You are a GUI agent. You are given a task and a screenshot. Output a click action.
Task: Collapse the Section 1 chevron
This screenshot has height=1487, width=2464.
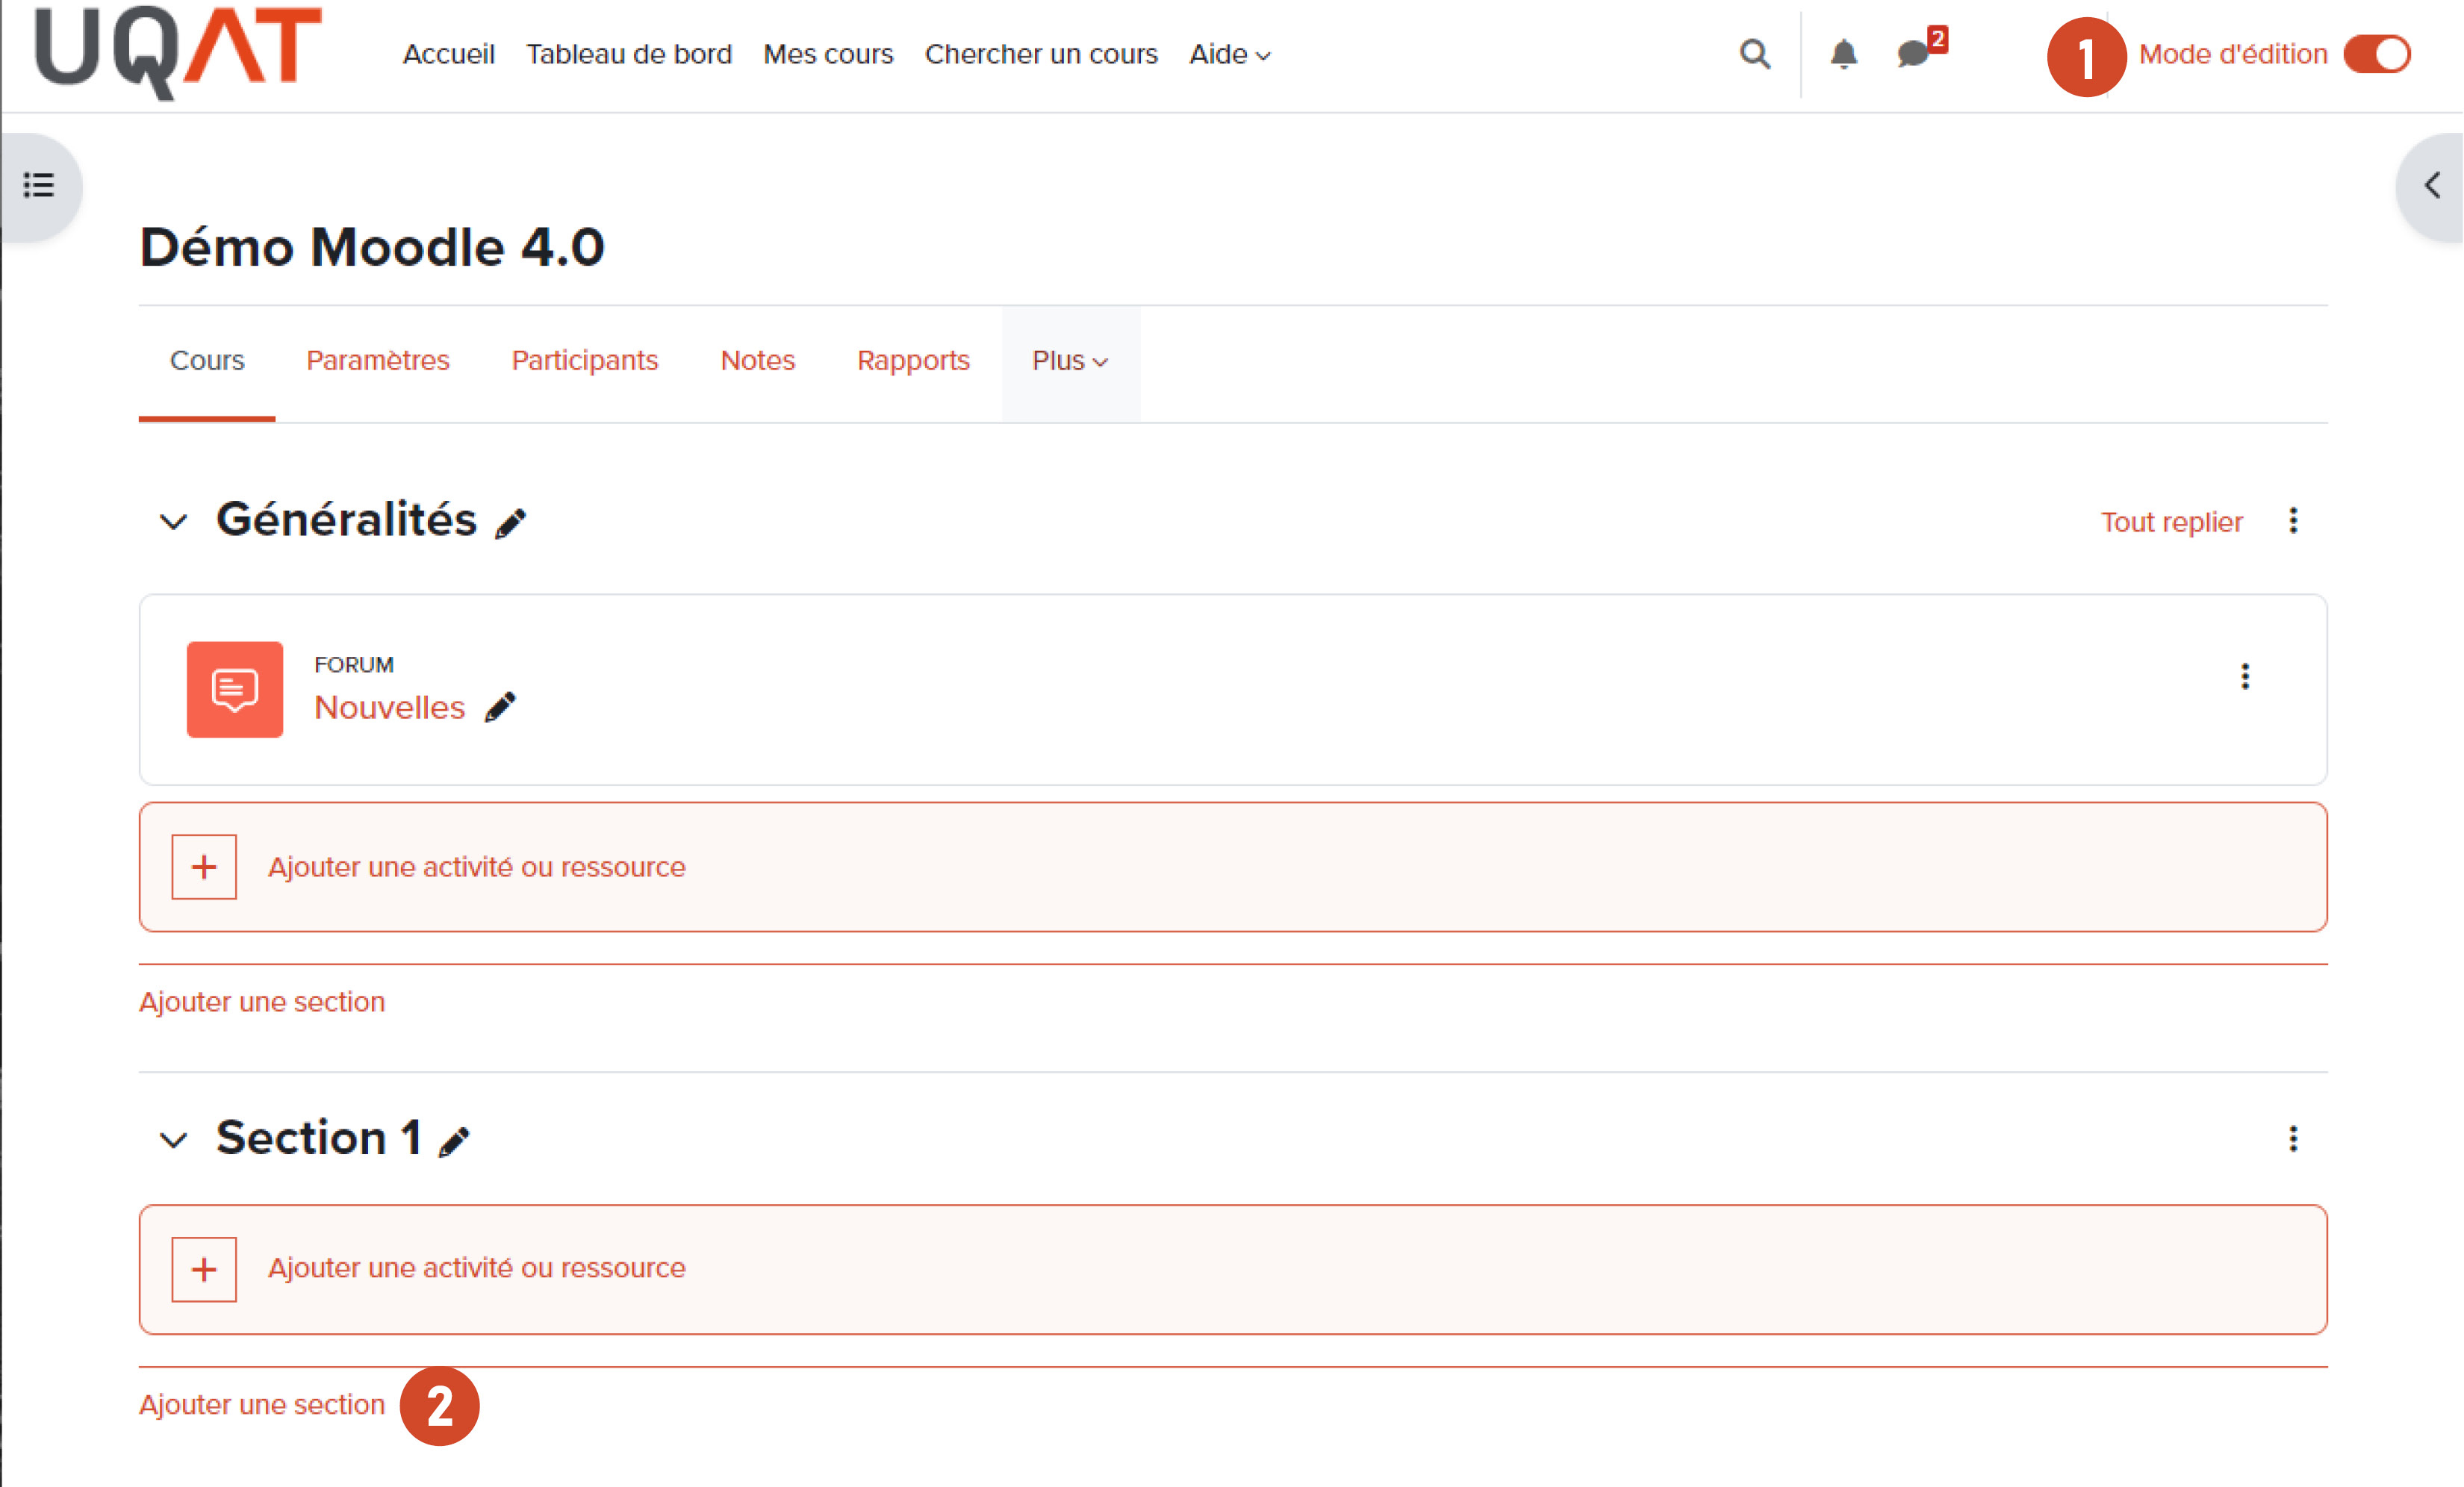(173, 1140)
